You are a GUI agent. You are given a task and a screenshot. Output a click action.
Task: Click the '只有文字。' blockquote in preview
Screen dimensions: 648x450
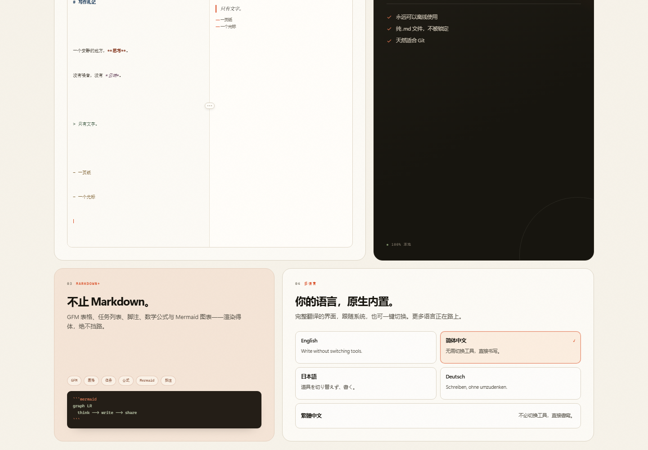pos(231,9)
